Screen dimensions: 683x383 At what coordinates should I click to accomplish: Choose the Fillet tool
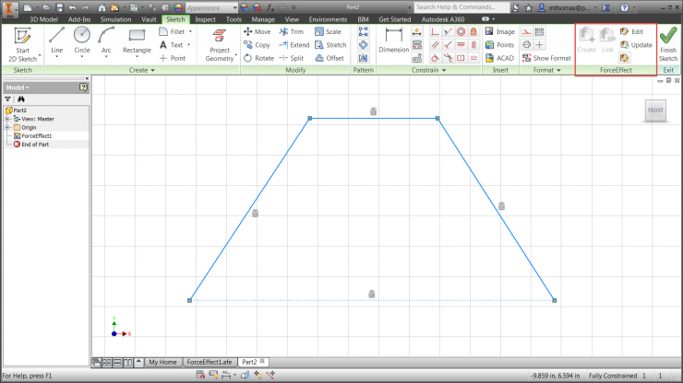(x=172, y=31)
